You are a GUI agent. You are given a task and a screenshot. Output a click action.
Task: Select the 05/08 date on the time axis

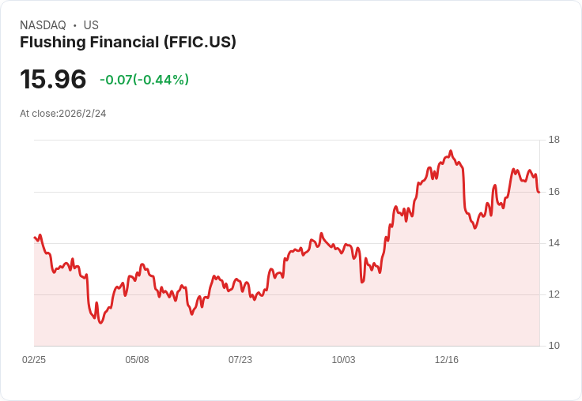point(137,360)
